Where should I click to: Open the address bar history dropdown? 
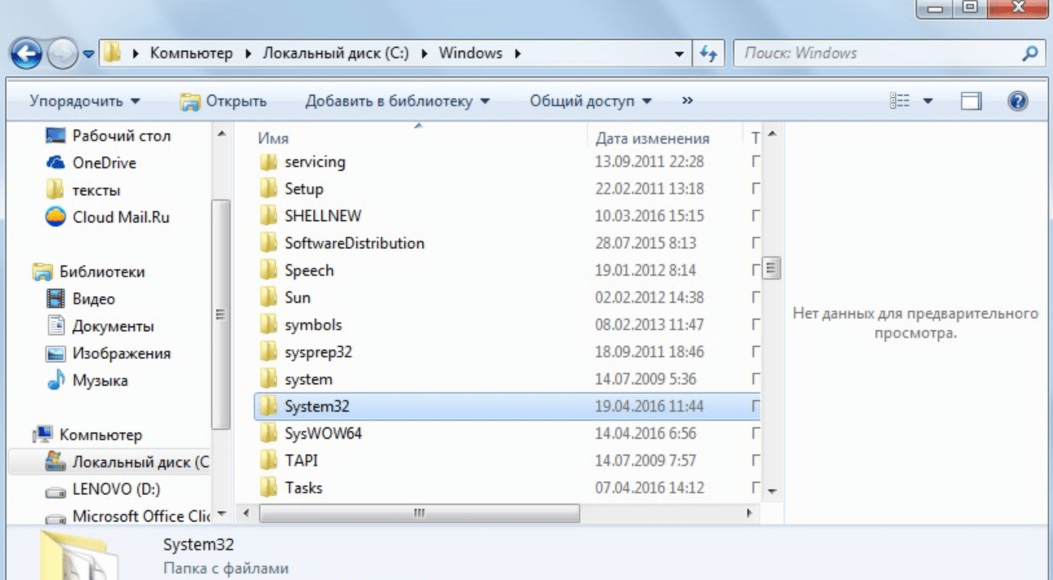(x=679, y=54)
